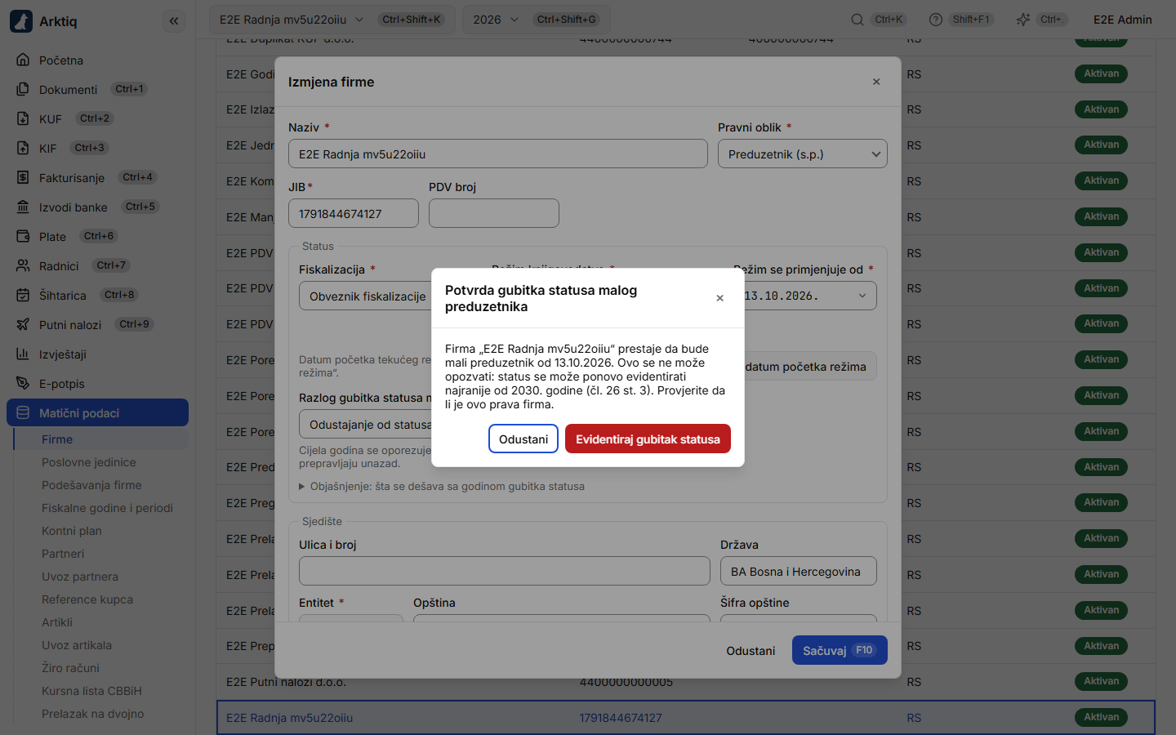This screenshot has width=1176, height=735.
Task: Open the Razlog gubitka statusa dropdown
Action: 366,425
